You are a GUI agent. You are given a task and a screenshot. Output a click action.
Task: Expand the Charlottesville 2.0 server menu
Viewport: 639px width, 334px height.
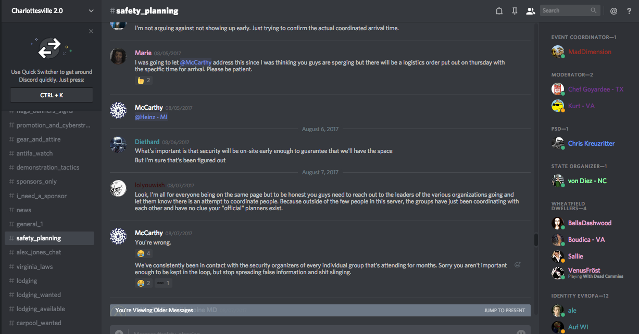[91, 11]
